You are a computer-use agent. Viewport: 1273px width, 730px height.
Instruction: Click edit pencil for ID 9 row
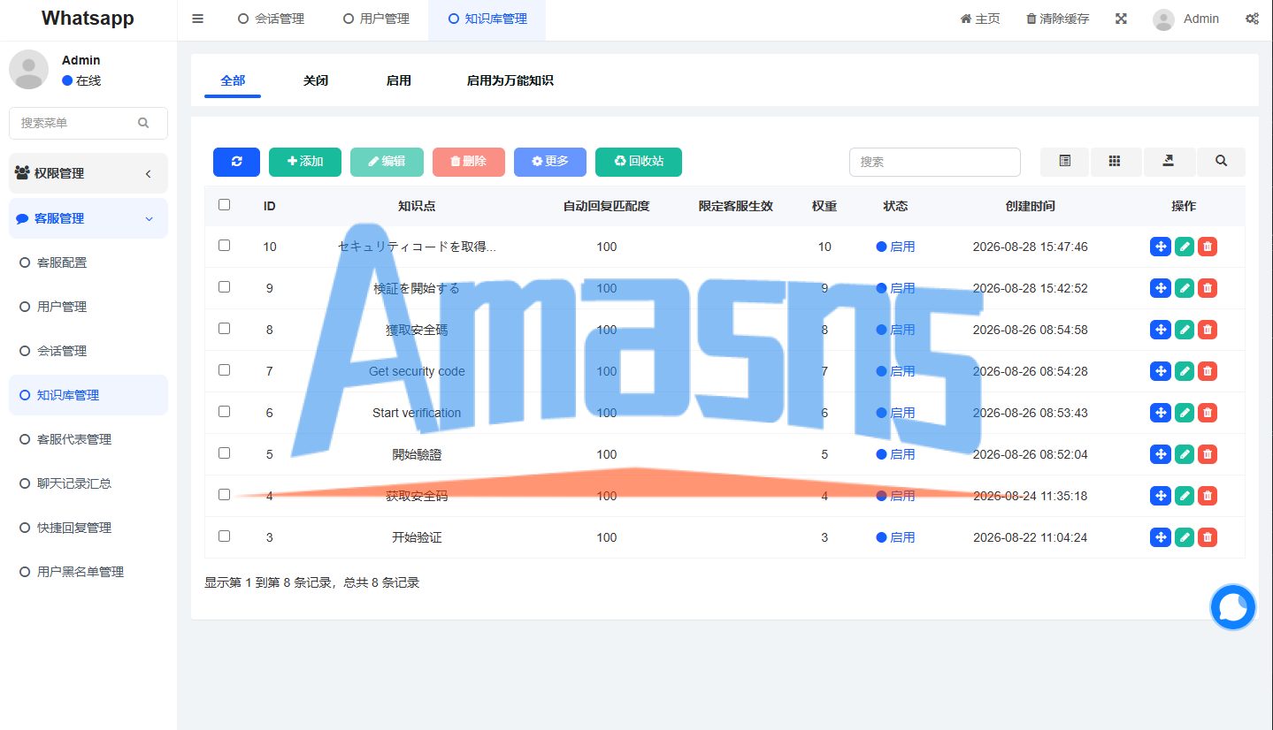1185,288
